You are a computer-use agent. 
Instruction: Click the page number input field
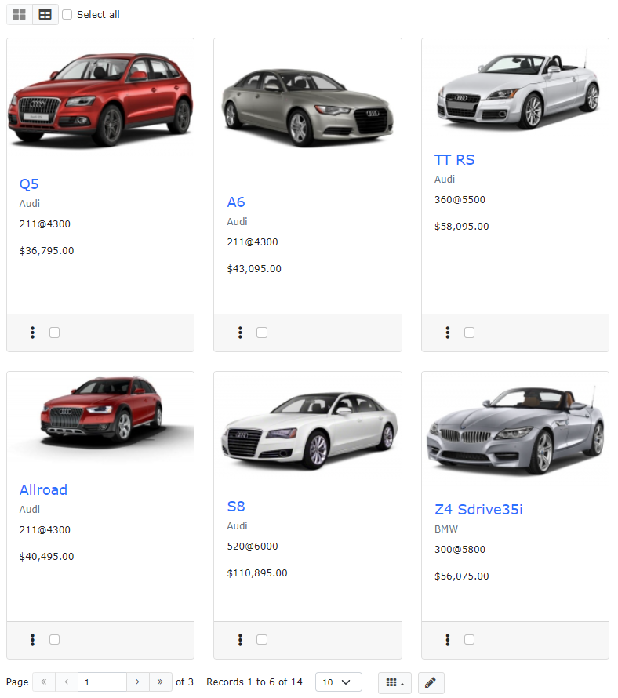click(x=102, y=682)
